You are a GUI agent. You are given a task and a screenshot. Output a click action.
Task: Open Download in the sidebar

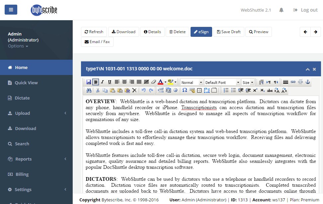coord(36,128)
